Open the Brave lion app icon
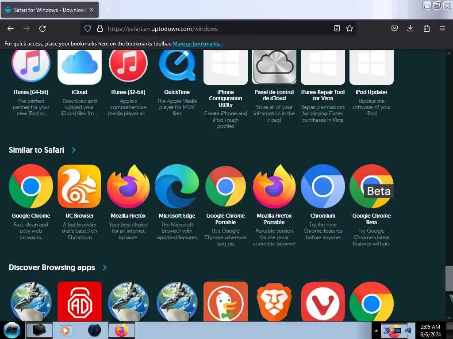The image size is (453, 339). click(x=274, y=301)
